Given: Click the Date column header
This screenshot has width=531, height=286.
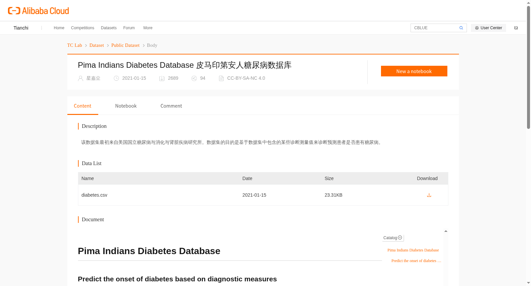Looking at the screenshot, I should click(x=247, y=178).
